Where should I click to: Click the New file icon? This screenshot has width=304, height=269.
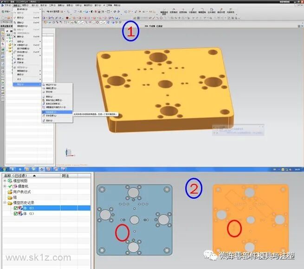[x=3, y=18]
